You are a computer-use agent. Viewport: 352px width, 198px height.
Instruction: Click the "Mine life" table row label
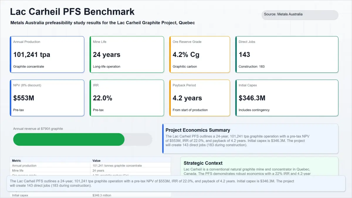click(18, 170)
